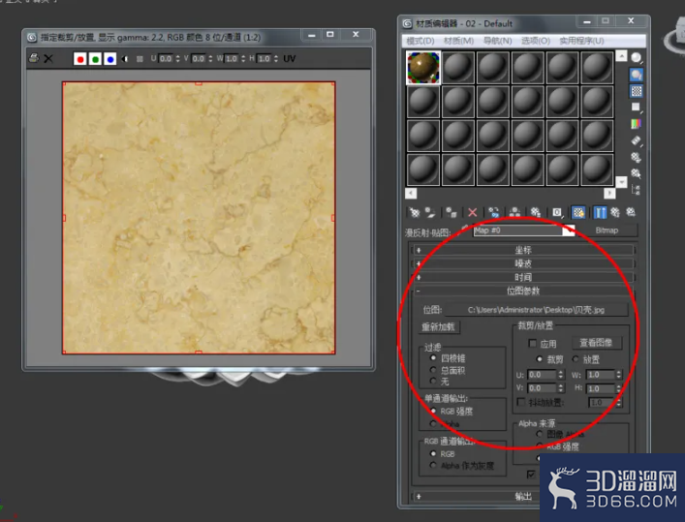
Task: Click the Bitmap map type button
Action: click(x=607, y=230)
